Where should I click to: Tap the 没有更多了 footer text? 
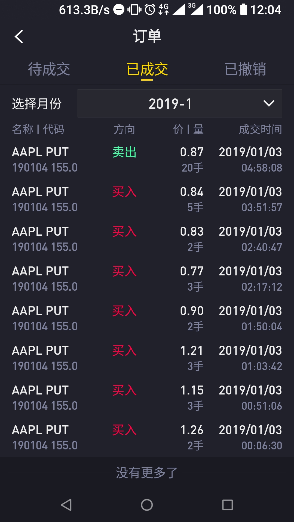pos(147,473)
